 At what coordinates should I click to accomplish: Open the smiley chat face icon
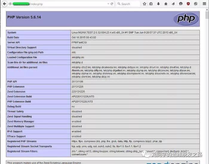click(x=181, y=4)
